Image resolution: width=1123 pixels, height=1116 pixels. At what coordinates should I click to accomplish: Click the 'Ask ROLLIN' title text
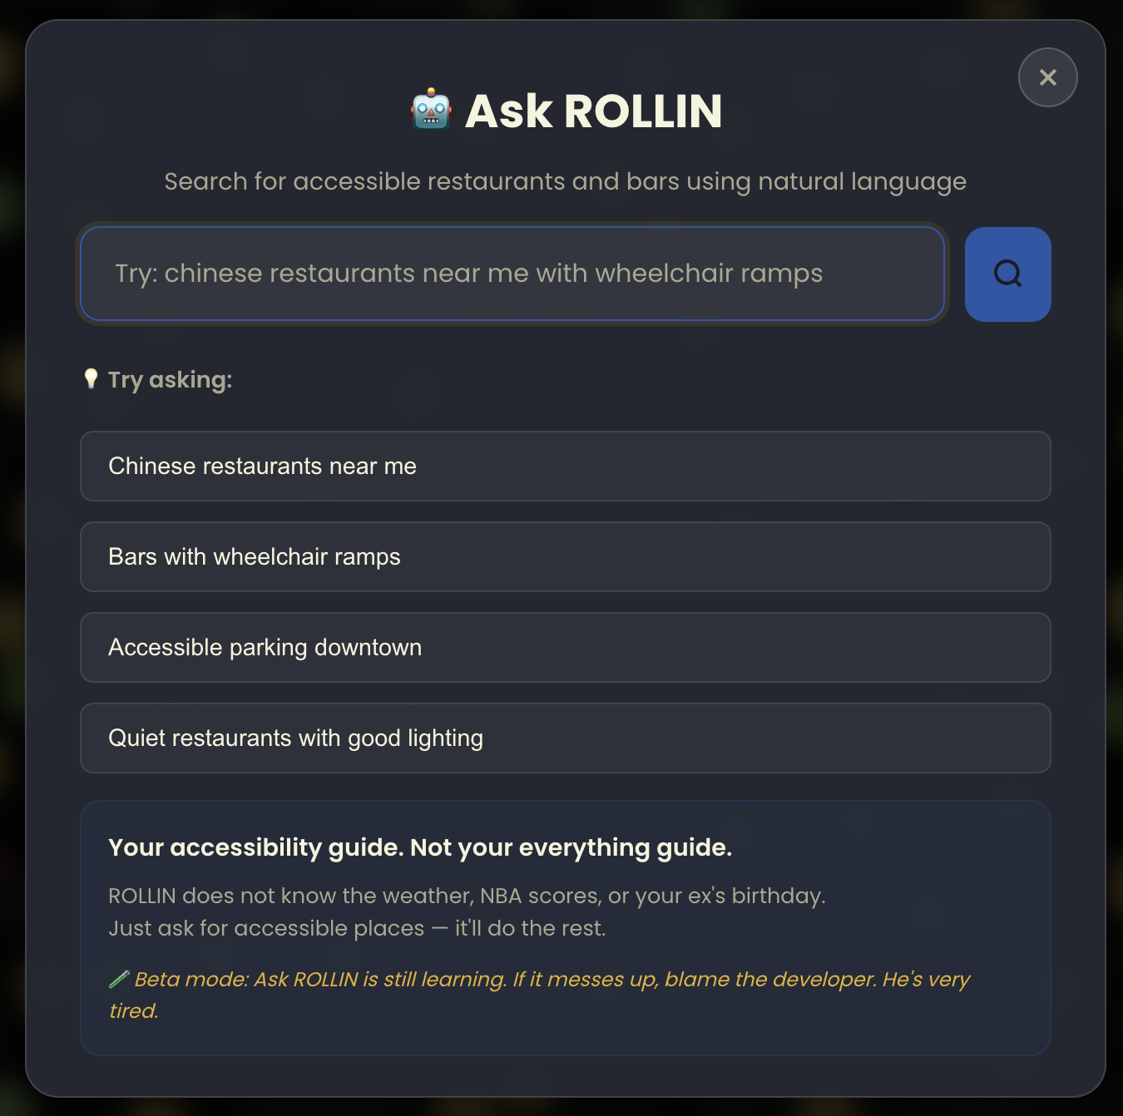pyautogui.click(x=594, y=111)
